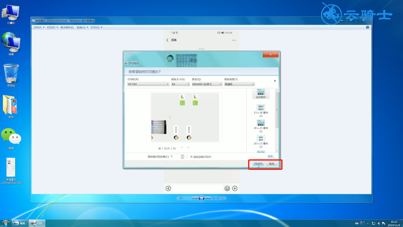Click the blue help icon in print dialog
The width and height of the screenshot is (403, 227).
(275, 81)
